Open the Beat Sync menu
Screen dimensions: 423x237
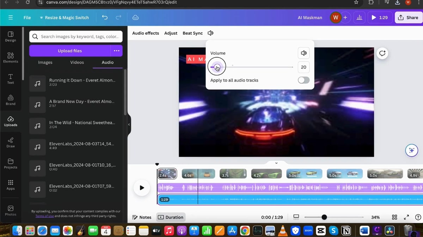[192, 33]
